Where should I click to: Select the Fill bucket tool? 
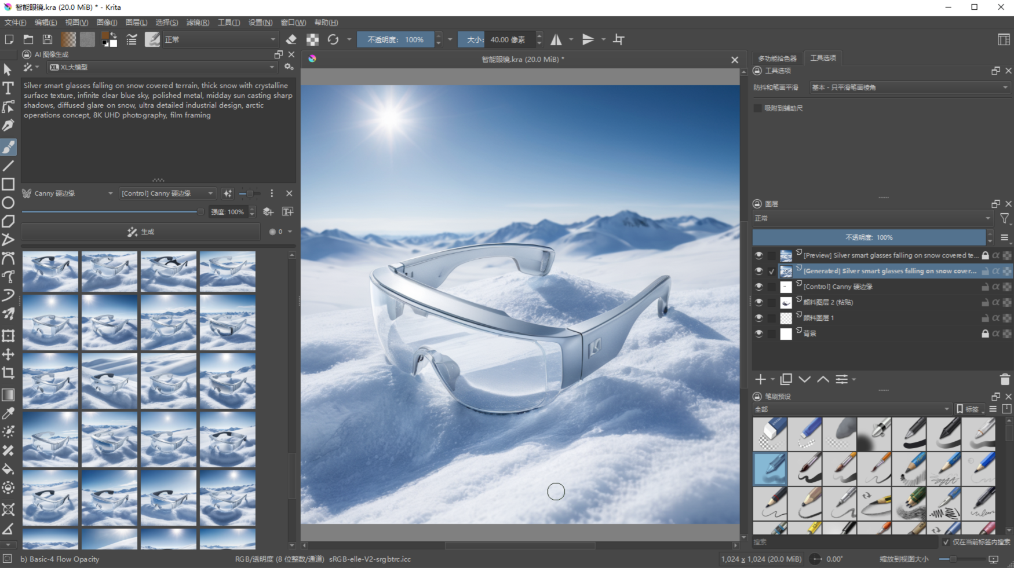click(8, 469)
